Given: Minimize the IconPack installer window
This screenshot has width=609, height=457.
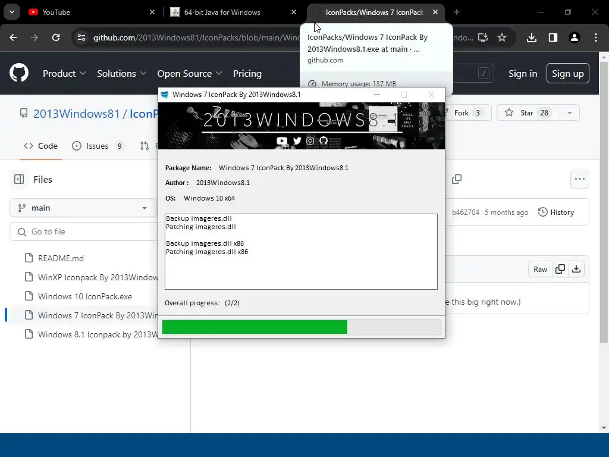Looking at the screenshot, I should coord(376,95).
